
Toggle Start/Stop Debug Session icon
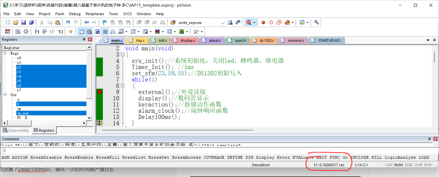click(x=248, y=23)
